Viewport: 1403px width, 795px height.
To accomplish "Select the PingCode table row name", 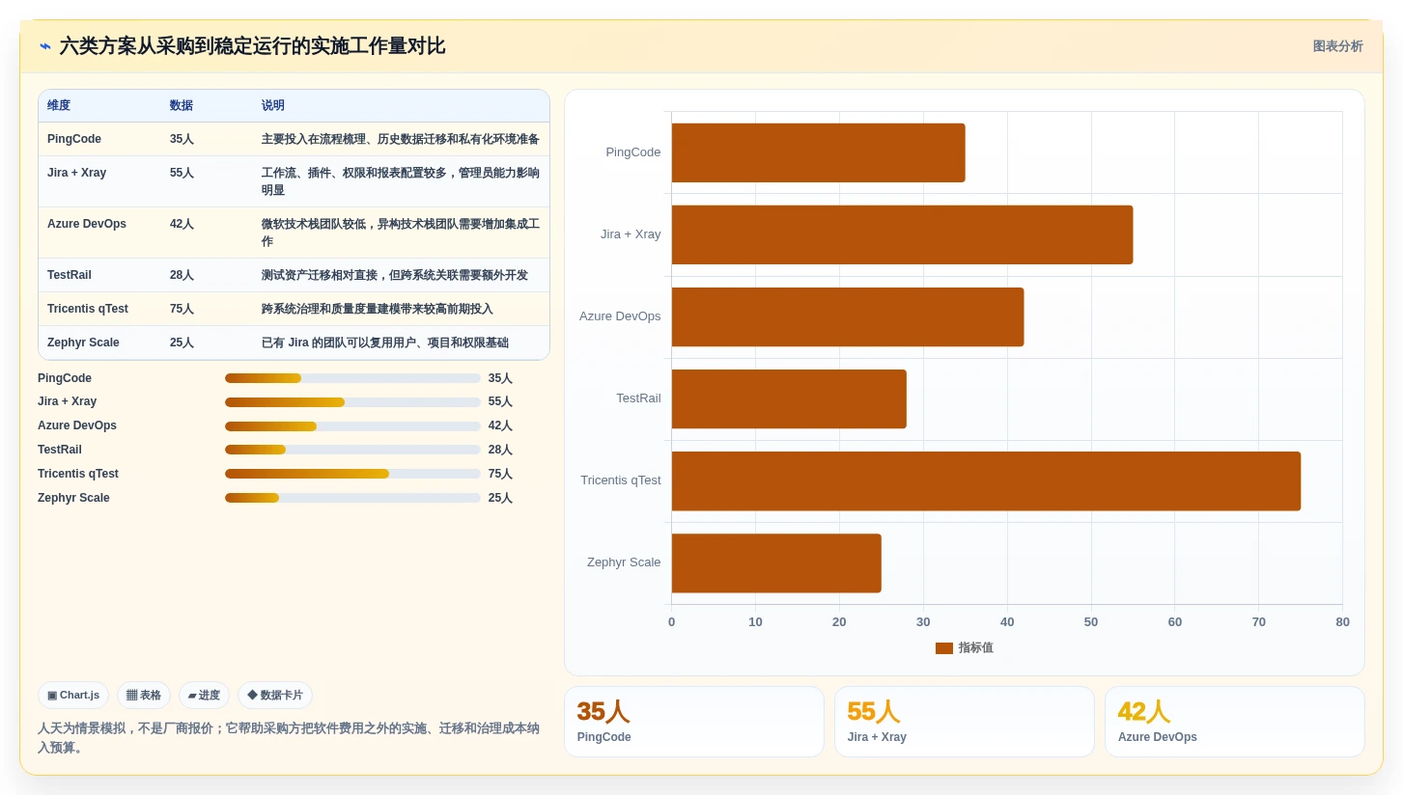I will tap(74, 139).
